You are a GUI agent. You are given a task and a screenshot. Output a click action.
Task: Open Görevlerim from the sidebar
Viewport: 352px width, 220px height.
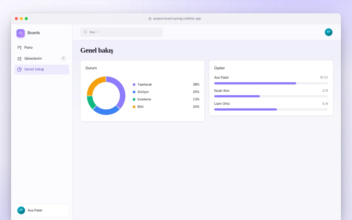(42, 59)
